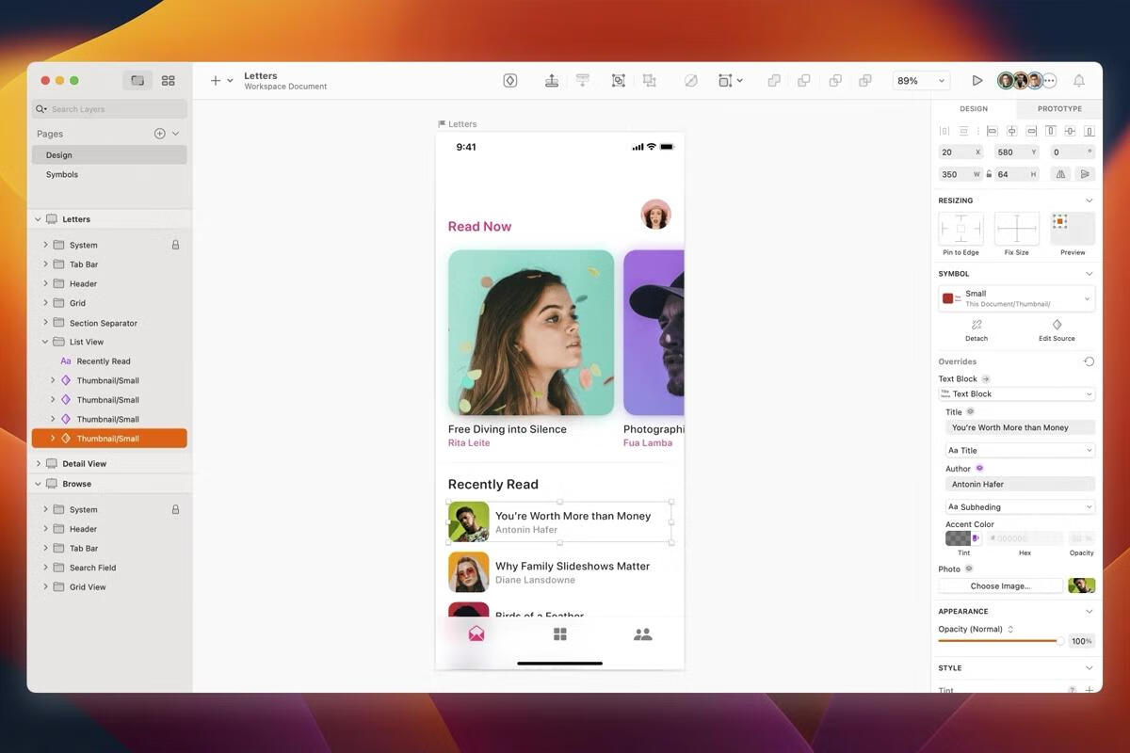
Task: Click the Search Layers field
Action: [108, 109]
